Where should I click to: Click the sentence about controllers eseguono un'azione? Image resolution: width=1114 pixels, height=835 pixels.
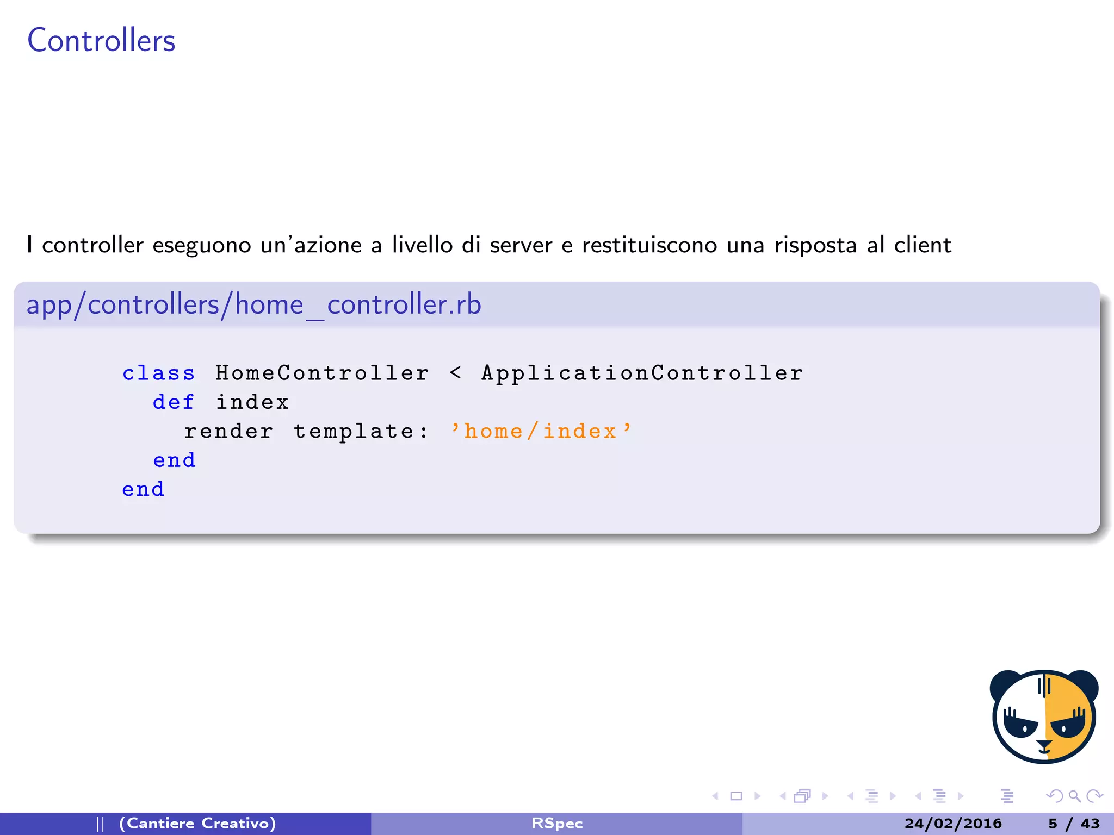(x=489, y=245)
